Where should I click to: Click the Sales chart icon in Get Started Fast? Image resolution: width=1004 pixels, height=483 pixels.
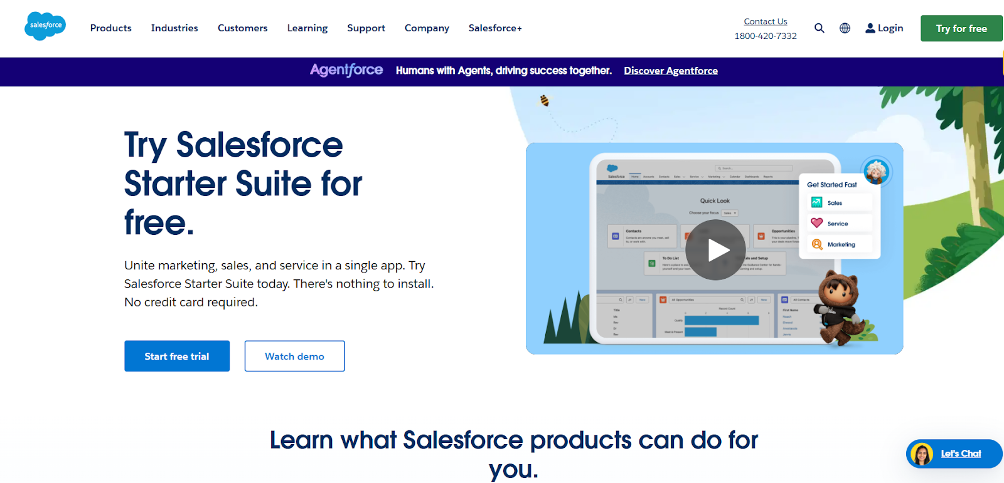tap(816, 202)
